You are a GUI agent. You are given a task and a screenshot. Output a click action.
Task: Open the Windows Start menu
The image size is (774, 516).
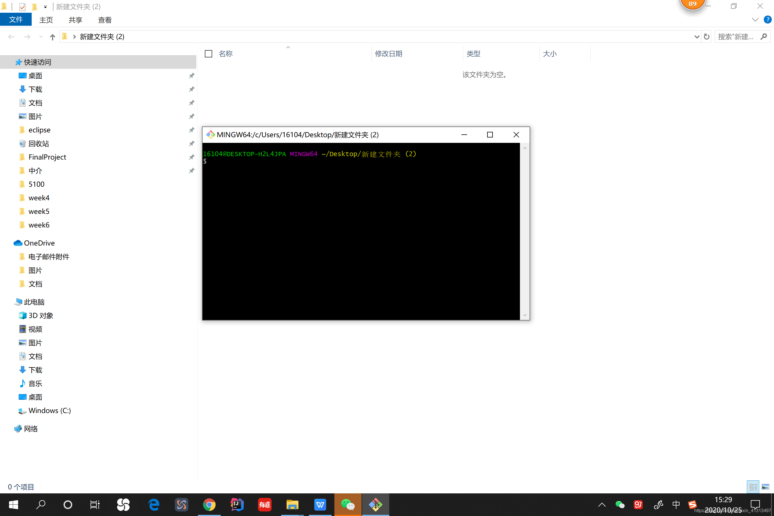(14, 504)
